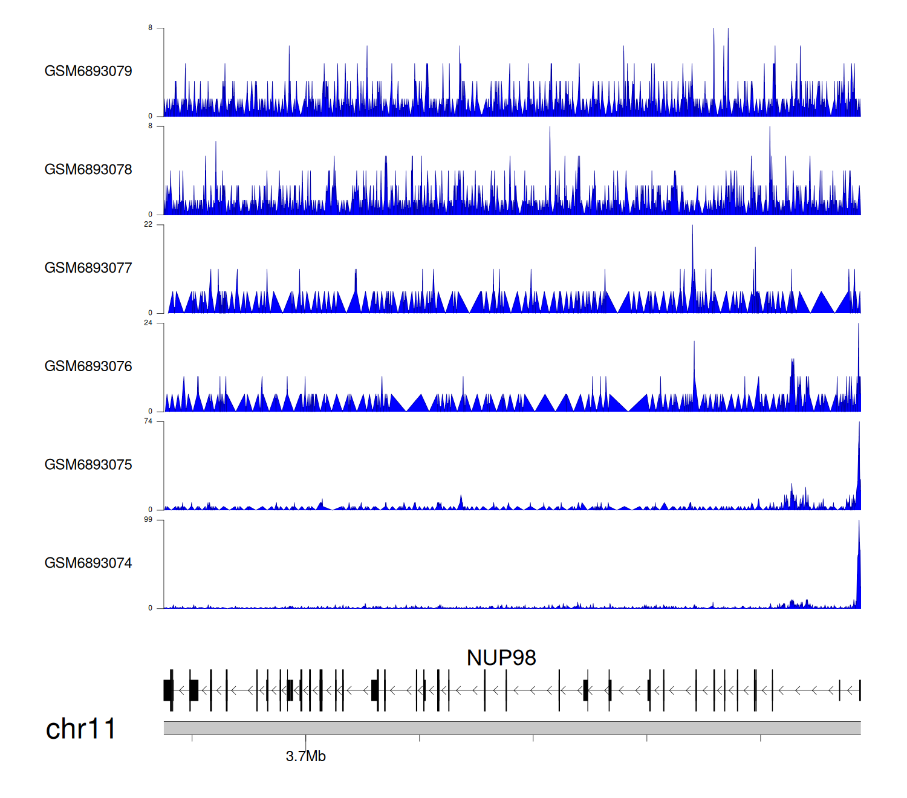Click the GSM6893079 track label
Viewport: 907px width, 798px height.
[x=88, y=71]
